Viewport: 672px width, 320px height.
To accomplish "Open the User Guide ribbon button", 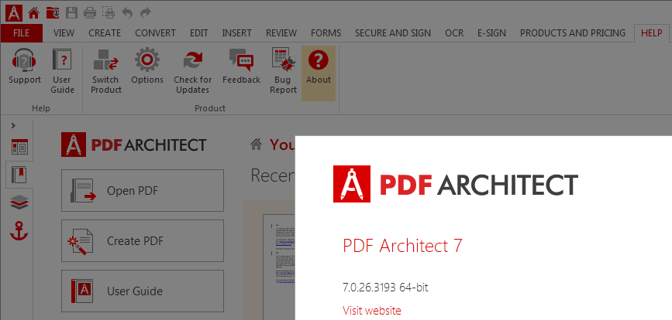I will coord(63,71).
